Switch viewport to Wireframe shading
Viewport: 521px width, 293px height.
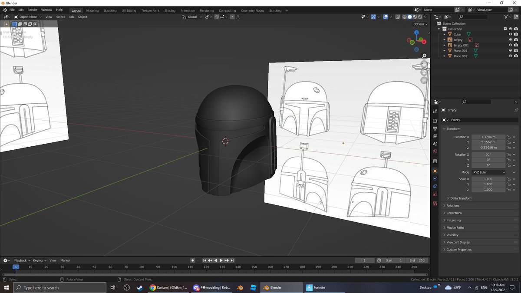coord(404,17)
